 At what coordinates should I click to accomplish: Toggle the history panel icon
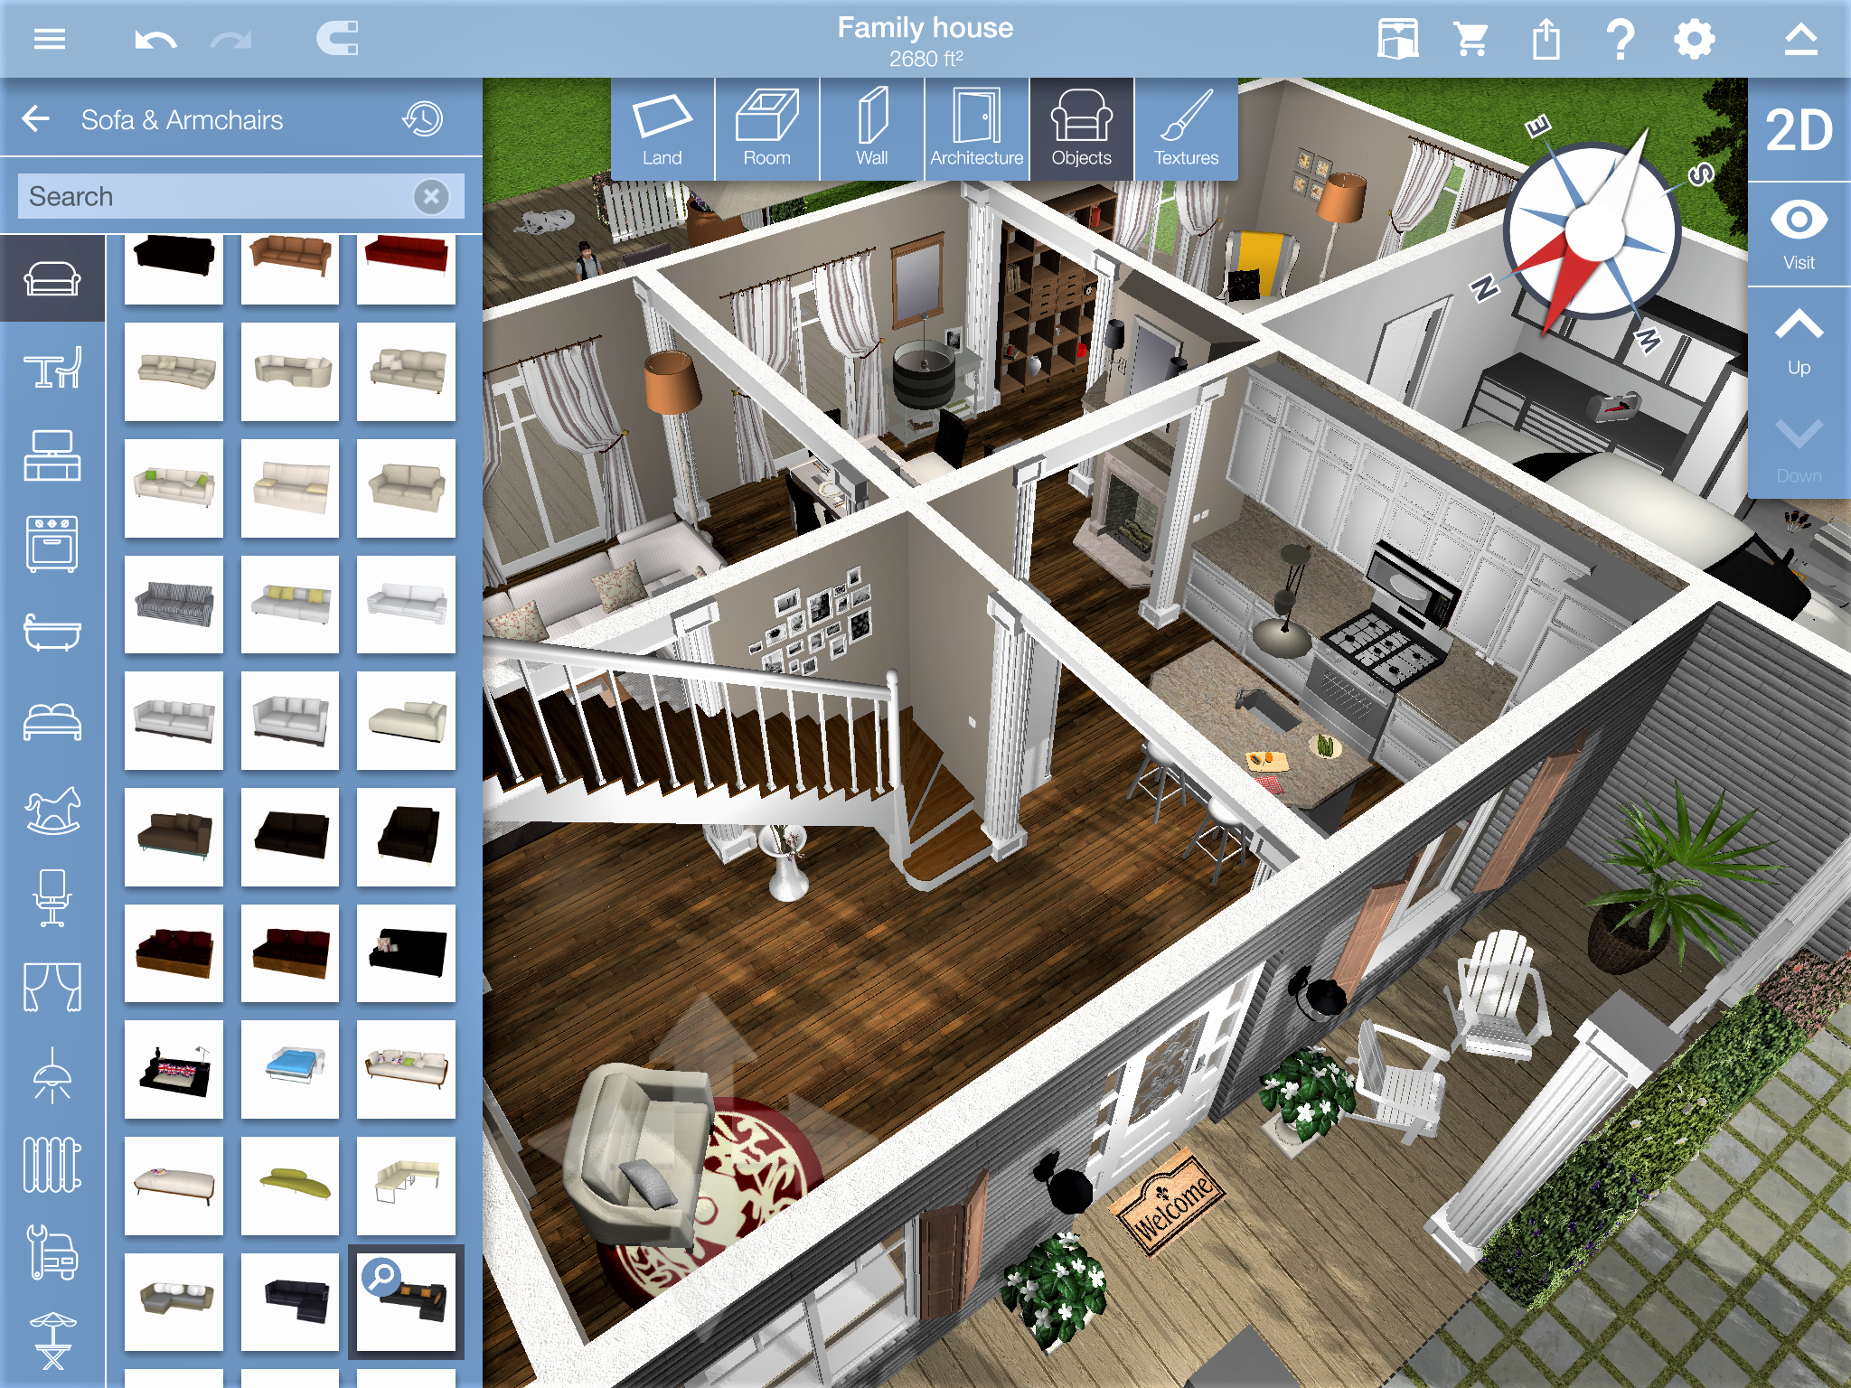pos(424,119)
